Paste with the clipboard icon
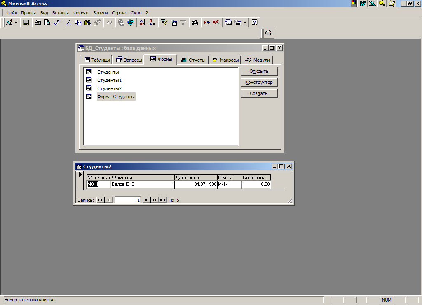 click(x=88, y=23)
